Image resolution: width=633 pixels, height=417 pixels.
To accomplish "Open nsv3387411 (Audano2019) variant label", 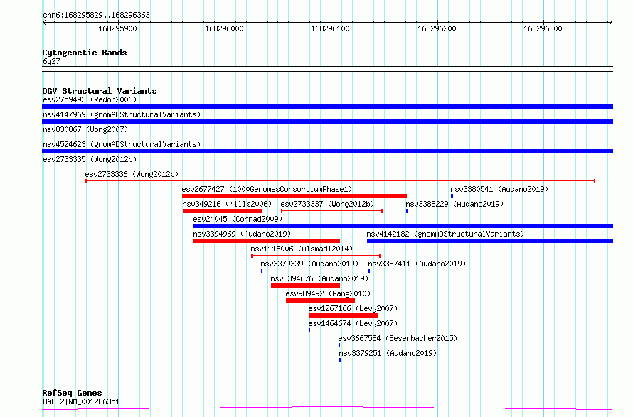I will [417, 264].
